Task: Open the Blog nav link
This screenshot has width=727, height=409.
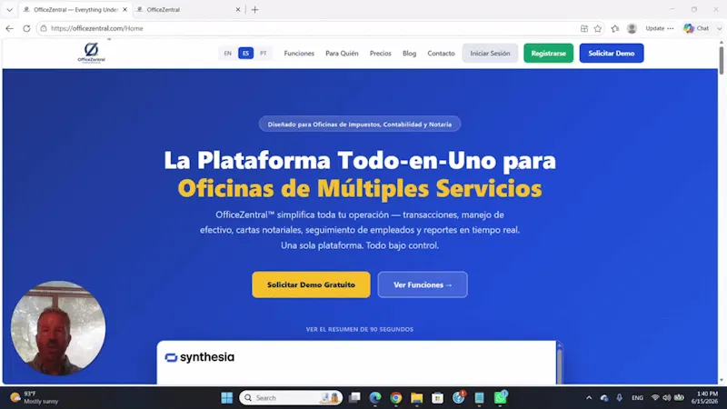Action: pos(410,54)
